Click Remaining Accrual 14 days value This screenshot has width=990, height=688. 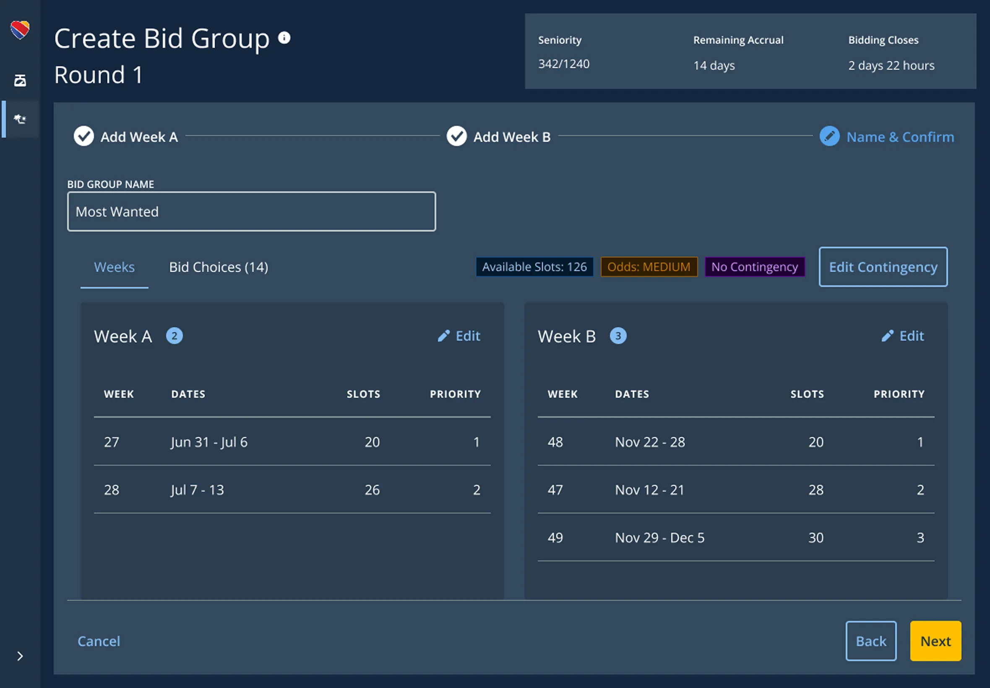click(714, 65)
